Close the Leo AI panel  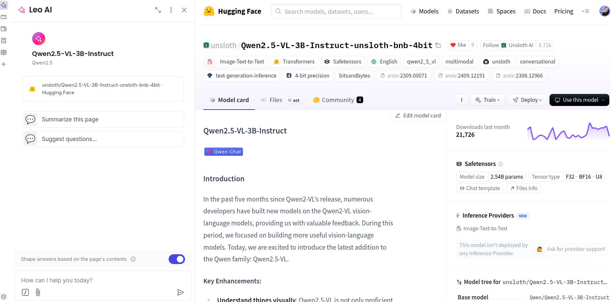click(x=184, y=10)
